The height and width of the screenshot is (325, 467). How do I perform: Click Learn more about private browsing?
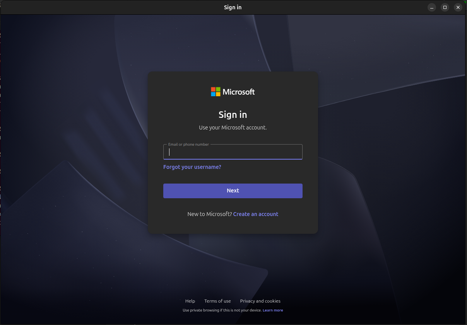point(273,310)
